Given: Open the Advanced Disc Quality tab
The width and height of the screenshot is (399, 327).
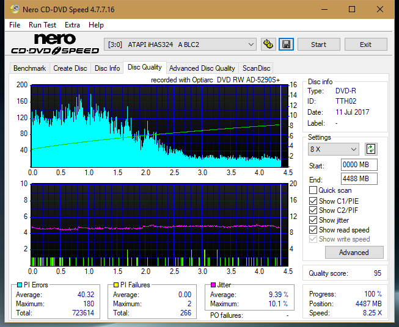Looking at the screenshot, I should pyautogui.click(x=202, y=68).
